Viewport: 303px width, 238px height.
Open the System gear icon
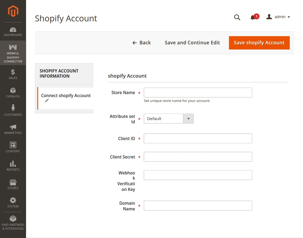(x=13, y=201)
